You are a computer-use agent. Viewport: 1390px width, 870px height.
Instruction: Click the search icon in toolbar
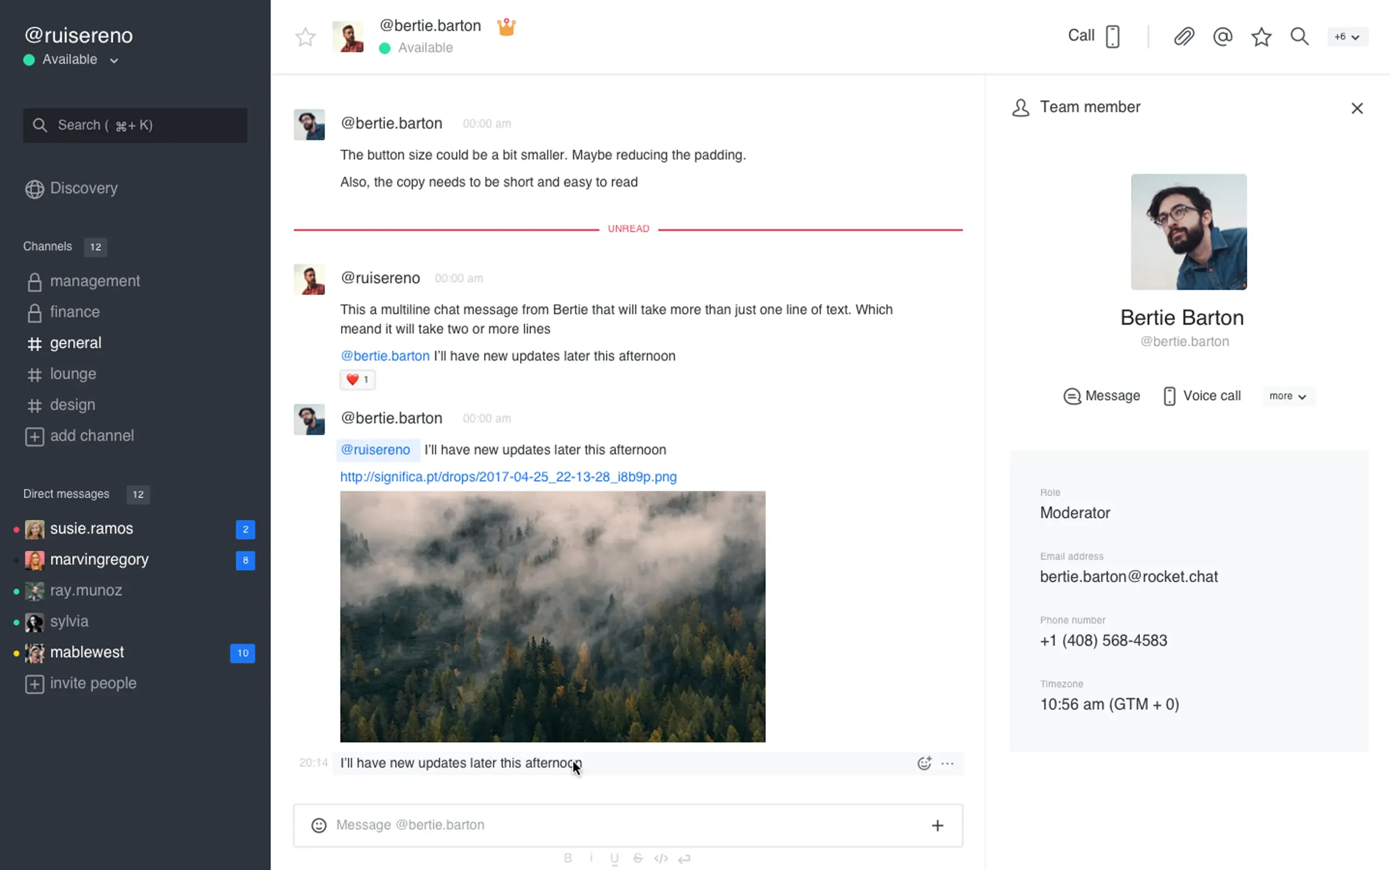[1300, 35]
